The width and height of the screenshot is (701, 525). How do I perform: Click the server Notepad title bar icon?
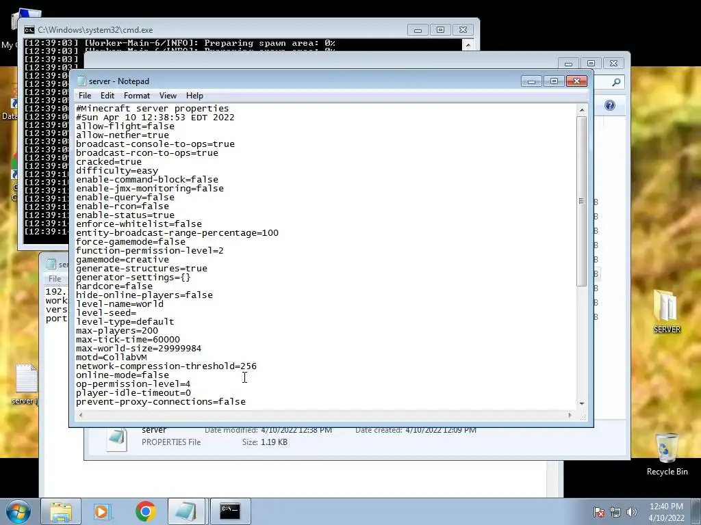pyautogui.click(x=81, y=81)
